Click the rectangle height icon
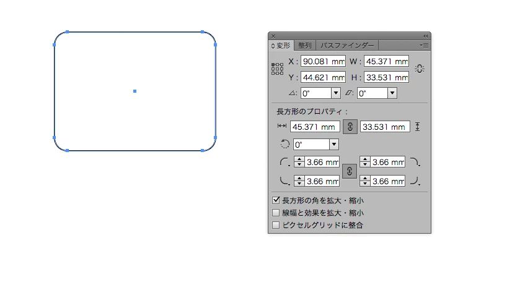 (417, 127)
